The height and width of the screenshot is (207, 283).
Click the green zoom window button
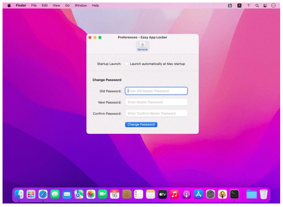click(100, 38)
